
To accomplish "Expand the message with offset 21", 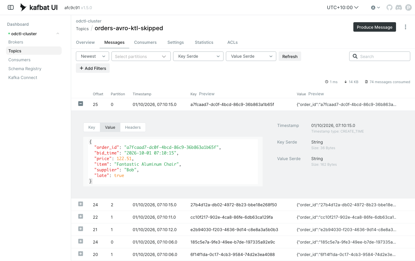I will coord(81,229).
